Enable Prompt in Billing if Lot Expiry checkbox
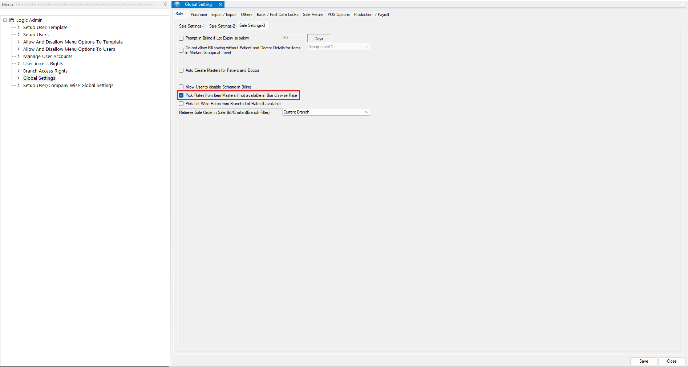Image resolution: width=688 pixels, height=367 pixels. tap(181, 38)
